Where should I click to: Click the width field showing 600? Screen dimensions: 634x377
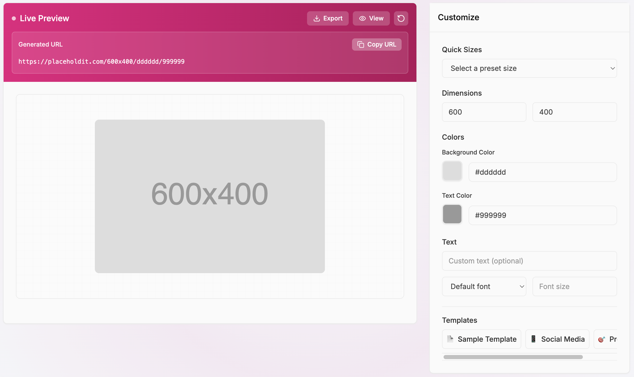coord(484,112)
